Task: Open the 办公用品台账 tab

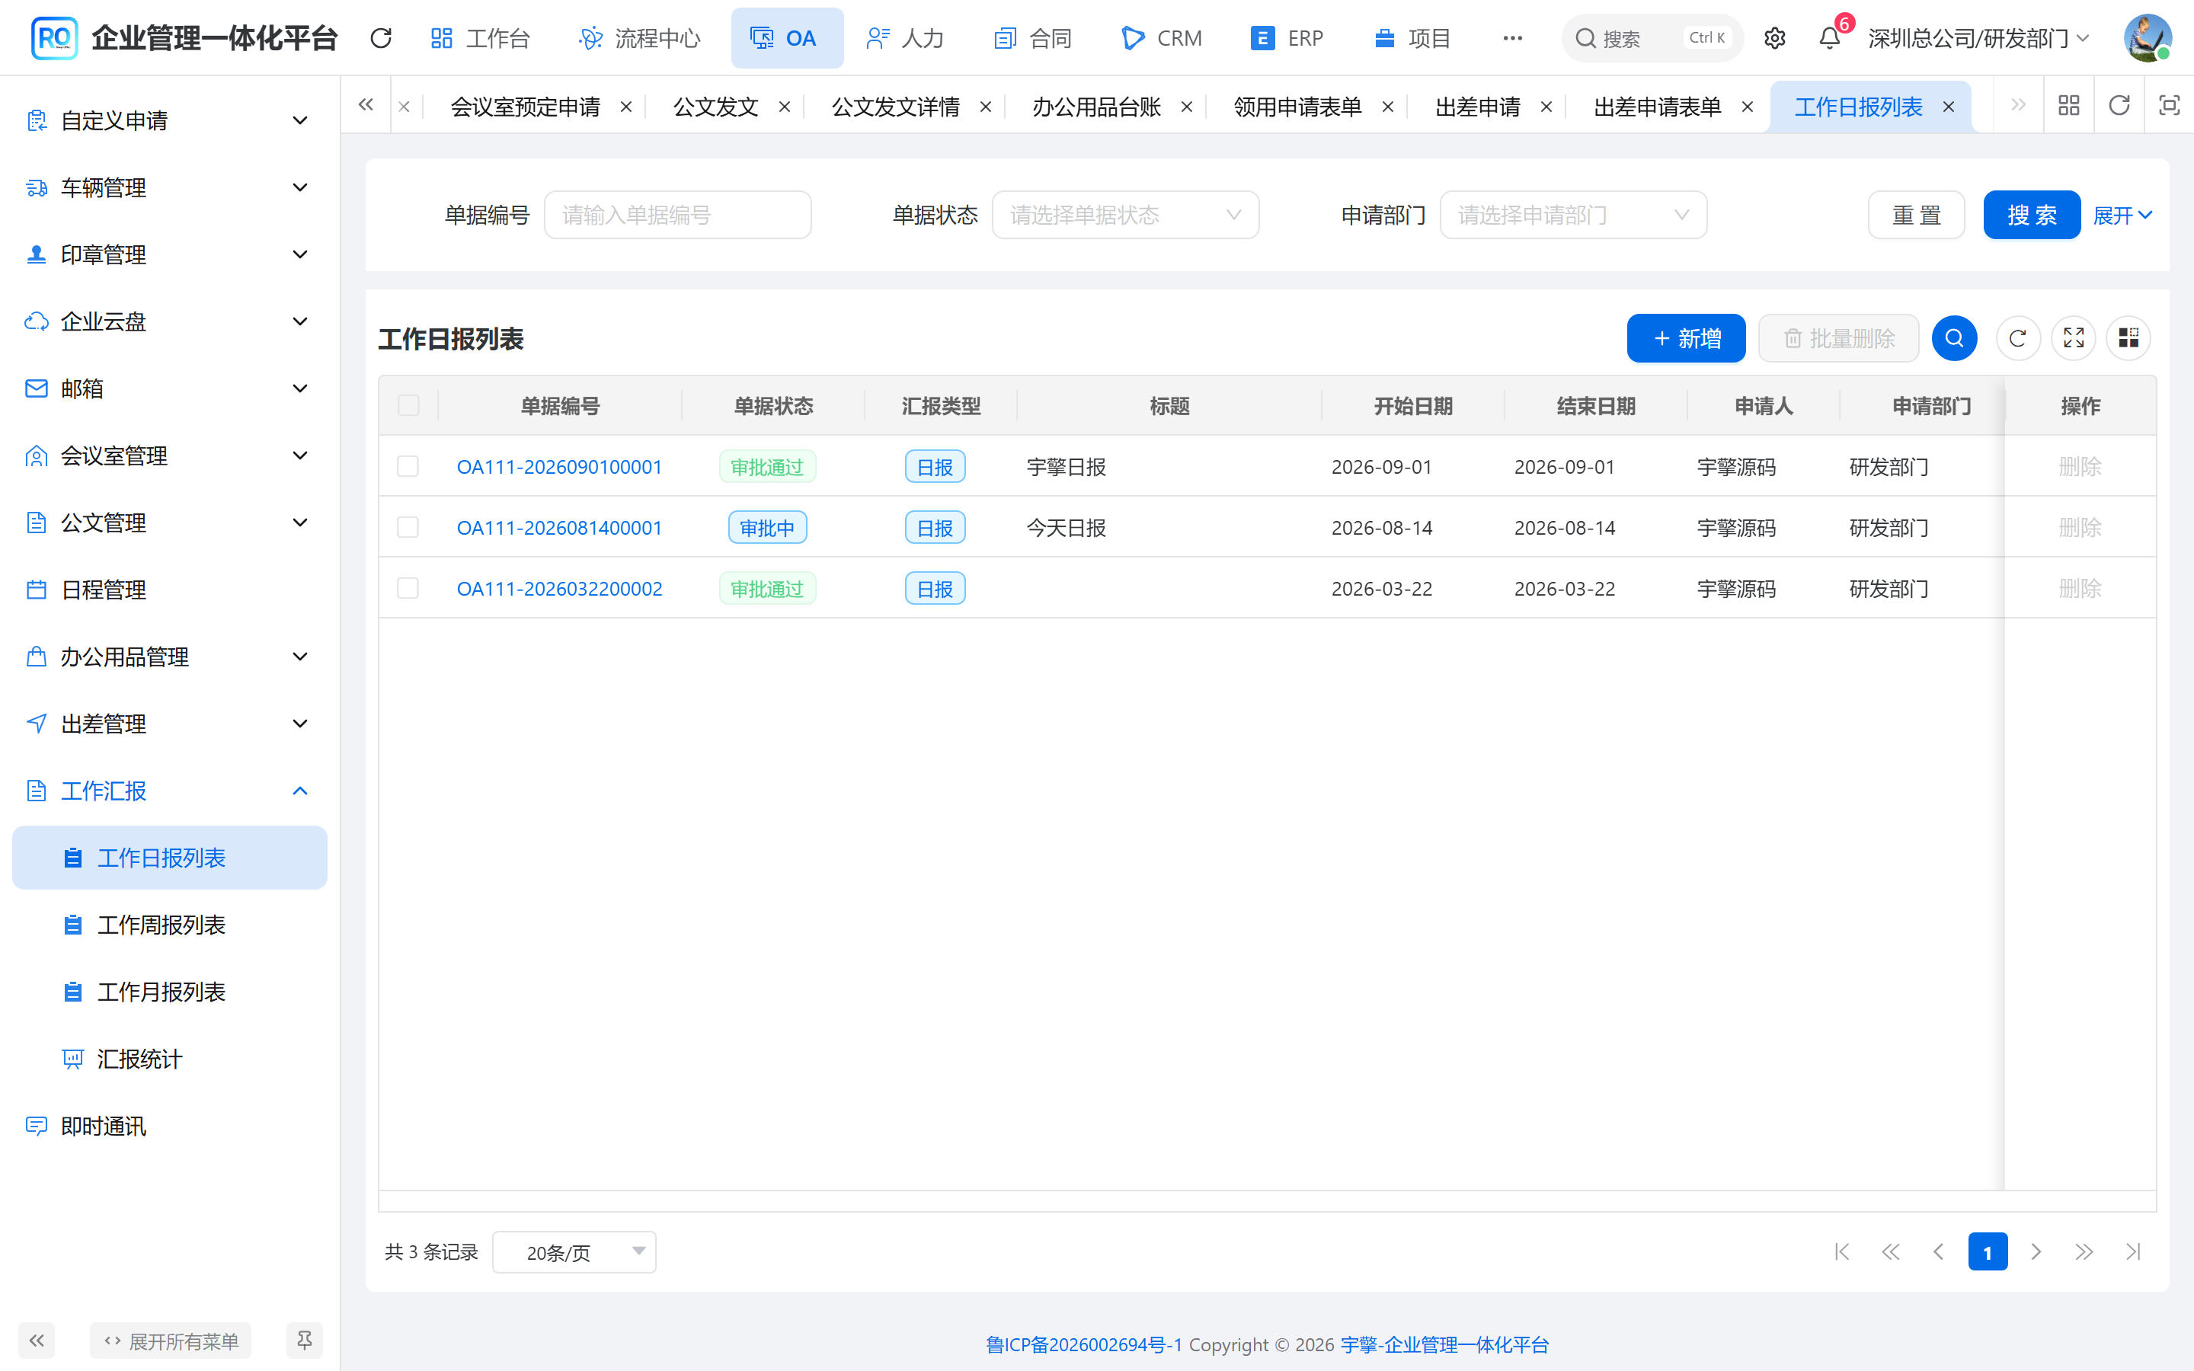Action: [x=1097, y=107]
